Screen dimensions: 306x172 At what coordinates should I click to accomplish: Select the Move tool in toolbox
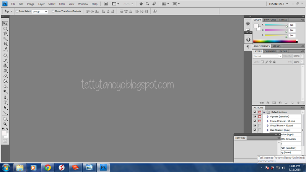tap(5, 23)
